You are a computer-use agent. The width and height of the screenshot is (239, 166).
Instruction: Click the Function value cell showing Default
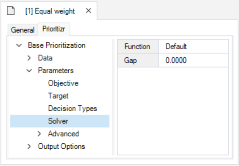pos(193,46)
